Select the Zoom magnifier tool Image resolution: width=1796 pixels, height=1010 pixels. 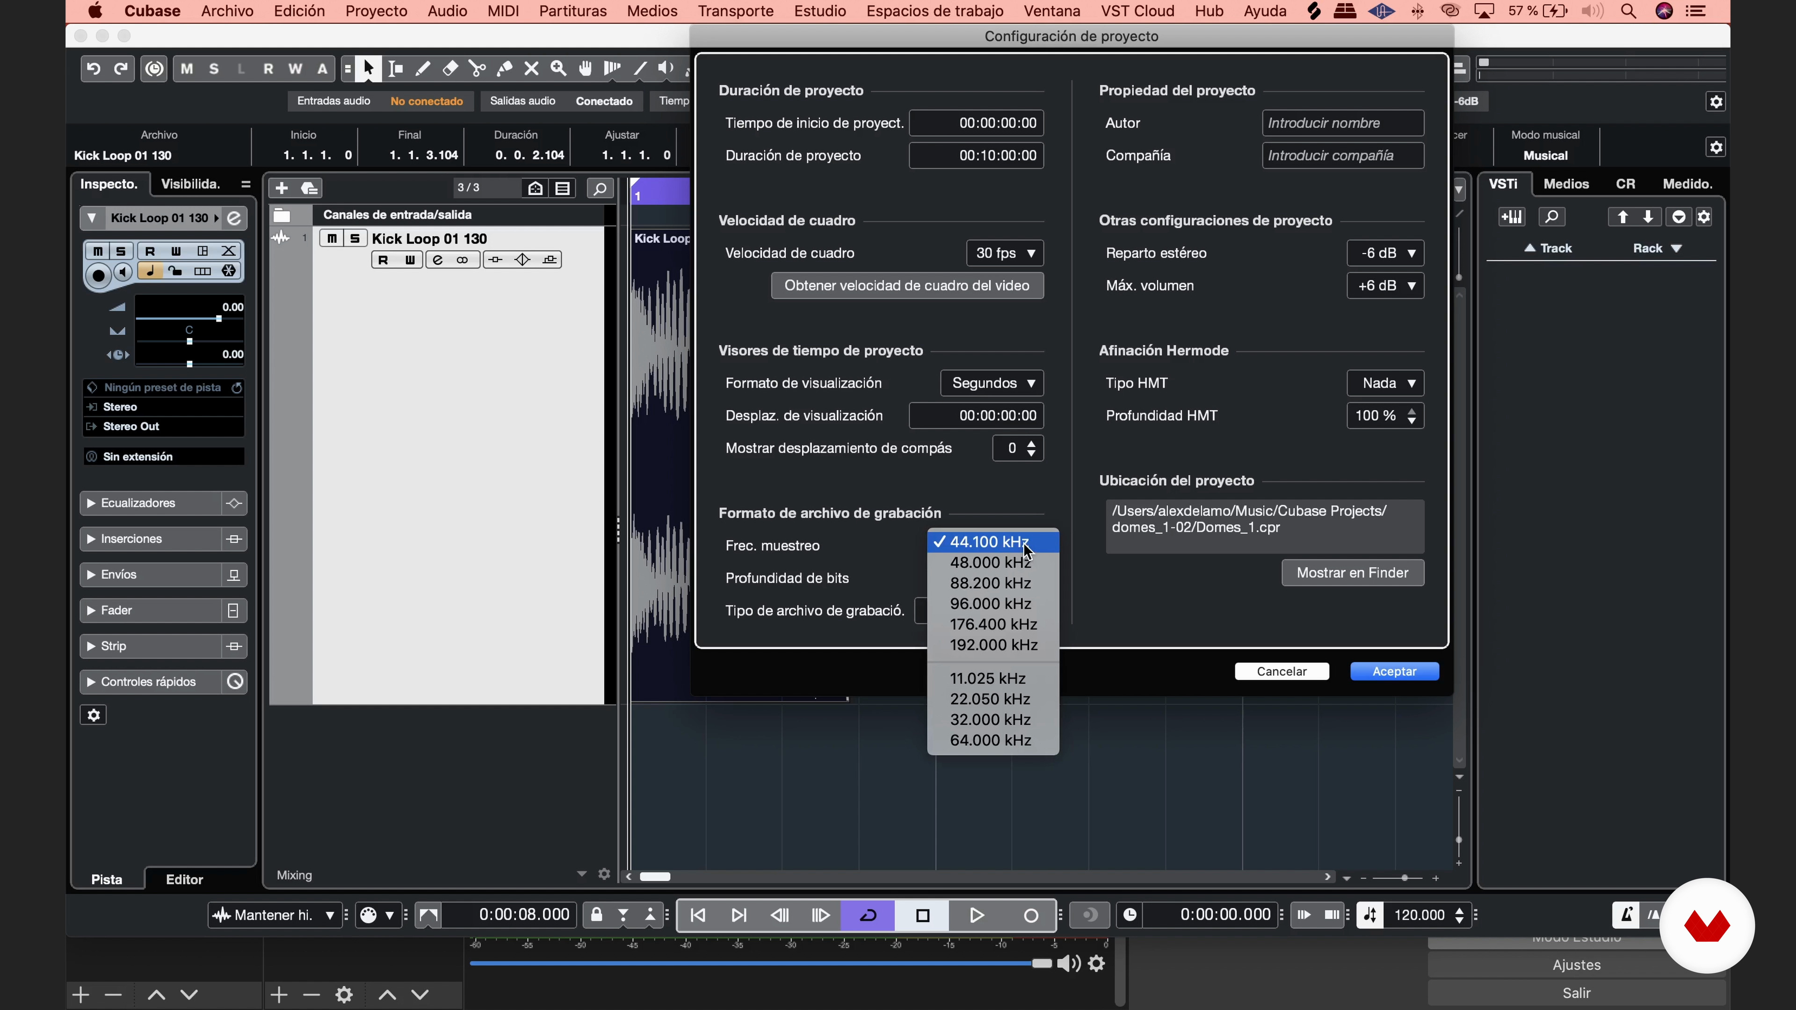coord(558,68)
